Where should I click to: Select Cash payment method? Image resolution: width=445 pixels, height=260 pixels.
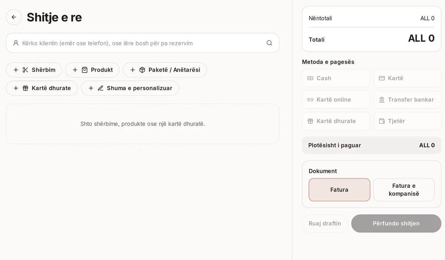pyautogui.click(x=336, y=78)
